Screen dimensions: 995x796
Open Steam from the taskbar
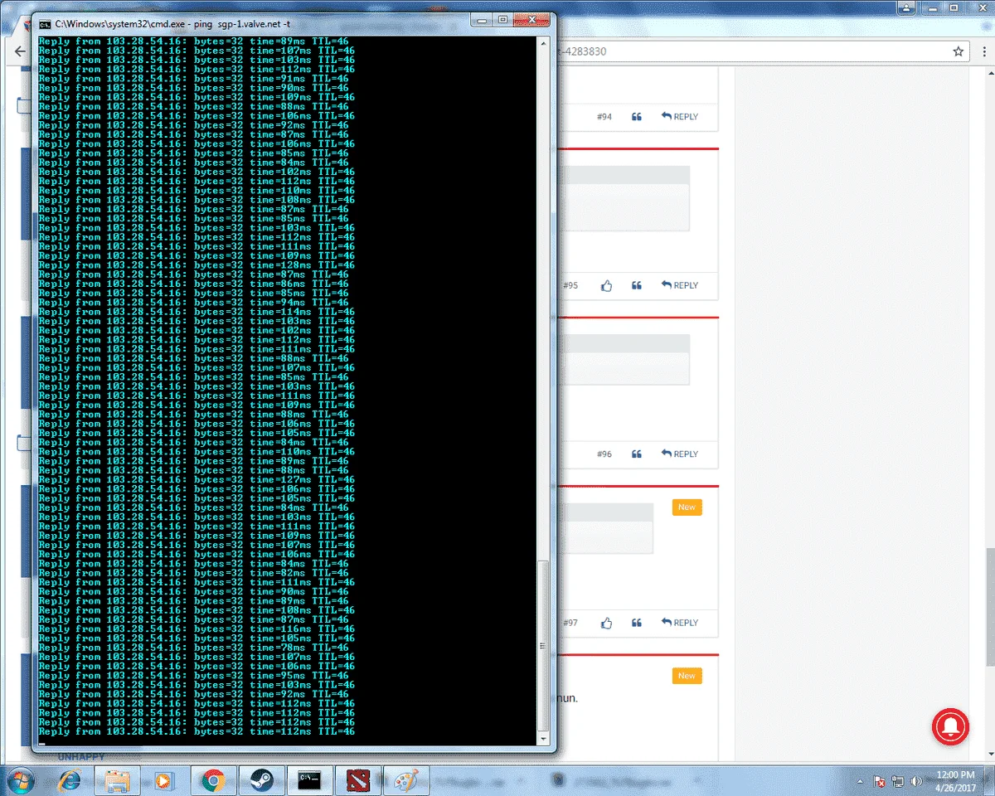[x=261, y=780]
